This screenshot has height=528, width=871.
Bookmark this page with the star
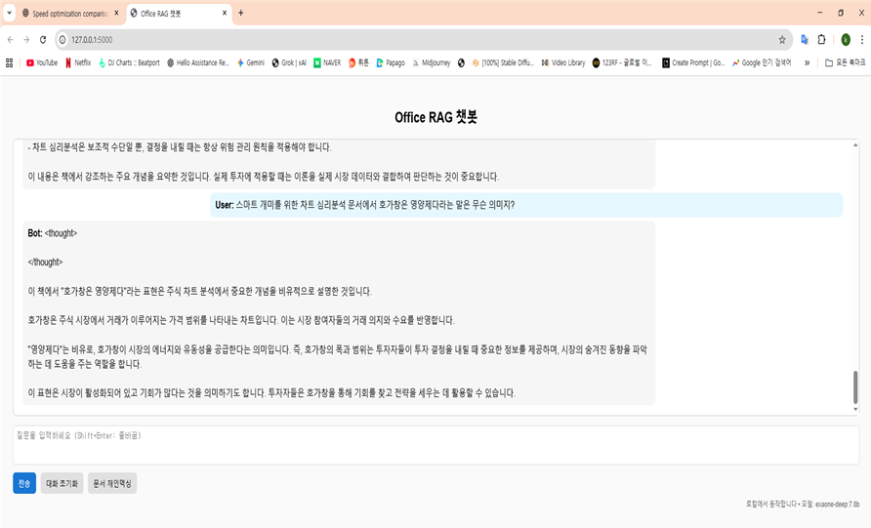[782, 40]
